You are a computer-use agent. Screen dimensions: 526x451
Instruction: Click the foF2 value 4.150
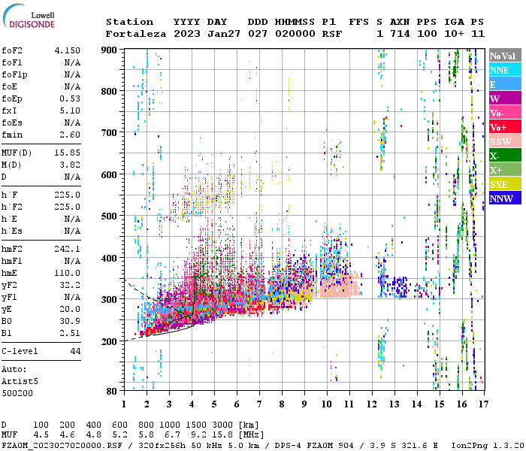[67, 50]
